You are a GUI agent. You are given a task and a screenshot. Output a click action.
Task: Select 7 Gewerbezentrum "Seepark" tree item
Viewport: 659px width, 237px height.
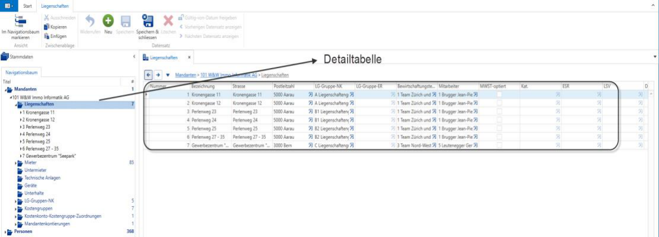[x=49, y=155]
